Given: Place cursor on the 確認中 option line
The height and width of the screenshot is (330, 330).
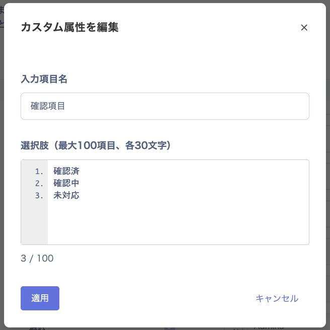Looking at the screenshot, I should tap(66, 183).
